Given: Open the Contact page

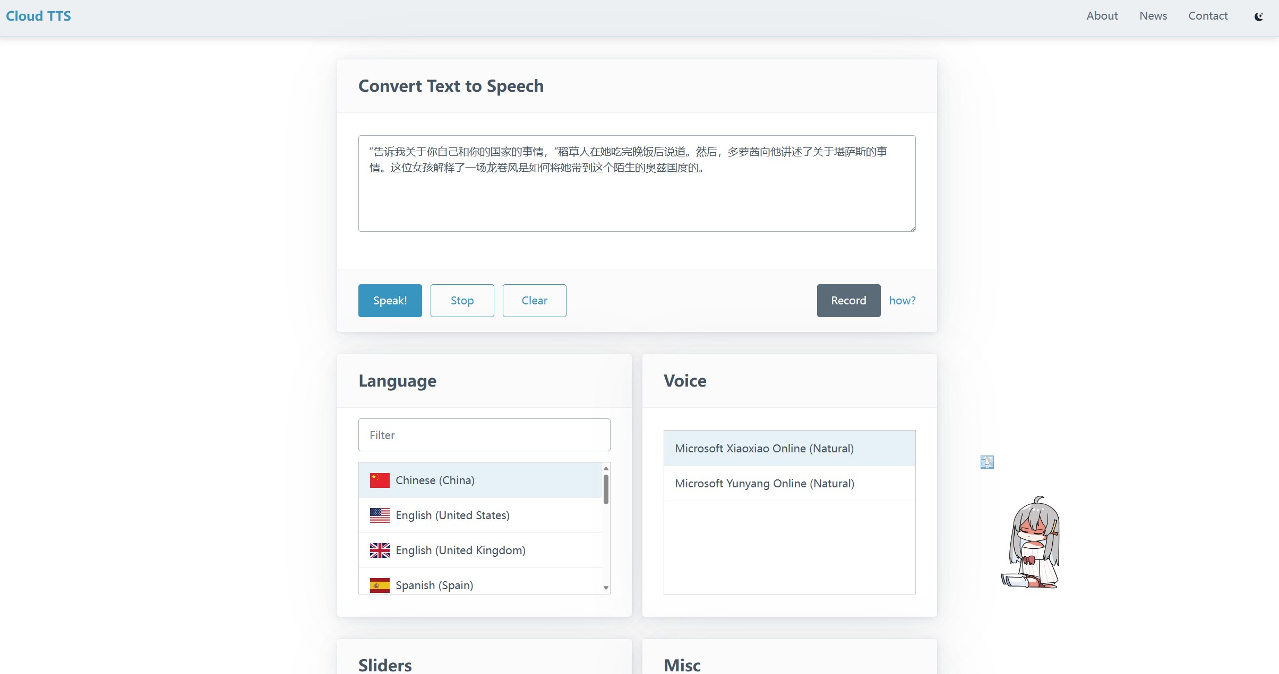Looking at the screenshot, I should pyautogui.click(x=1208, y=16).
